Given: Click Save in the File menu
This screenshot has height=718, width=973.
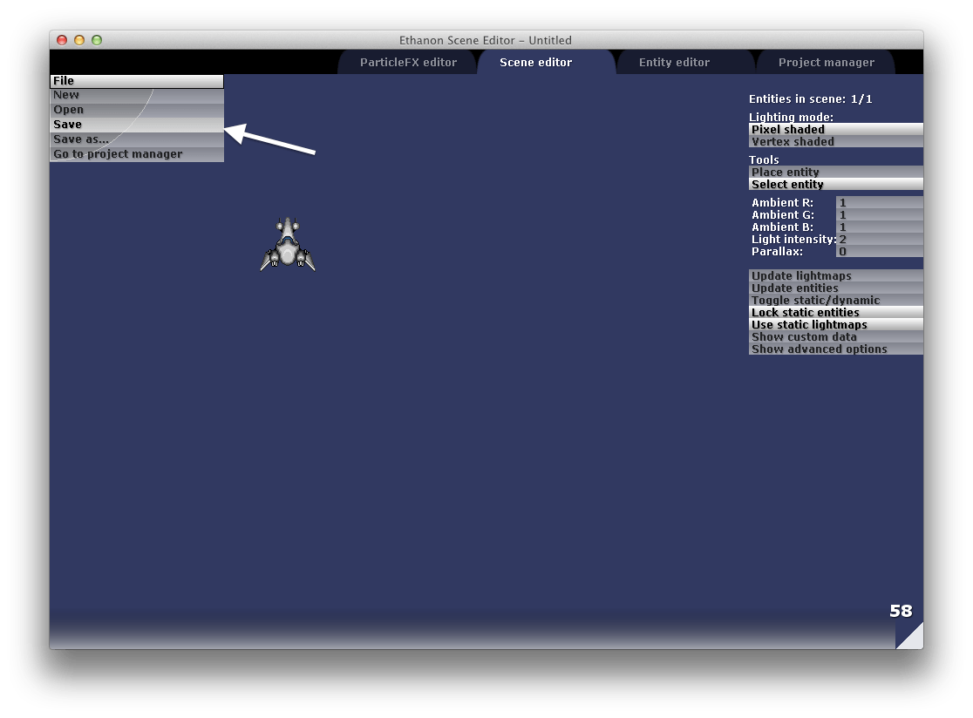Looking at the screenshot, I should [136, 125].
